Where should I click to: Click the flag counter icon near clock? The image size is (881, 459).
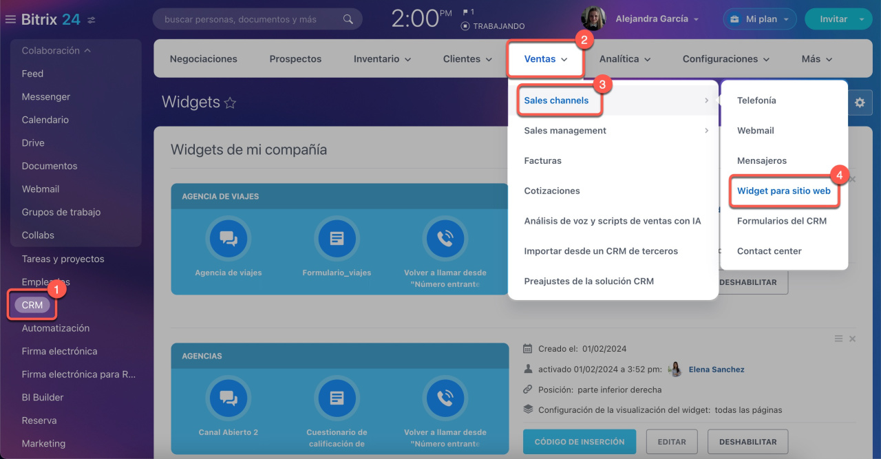click(468, 12)
